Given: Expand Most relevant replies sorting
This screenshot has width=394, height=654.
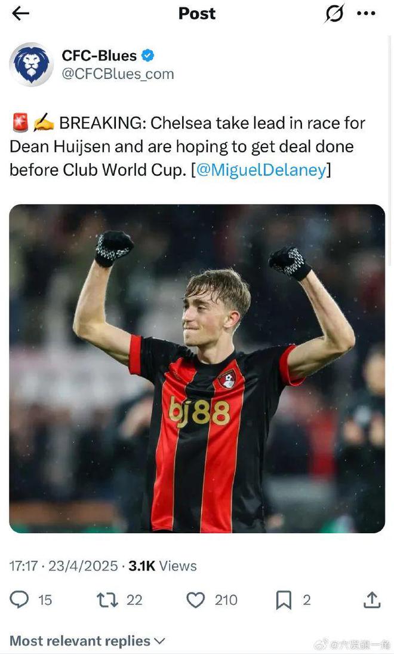Looking at the screenshot, I should [x=87, y=641].
